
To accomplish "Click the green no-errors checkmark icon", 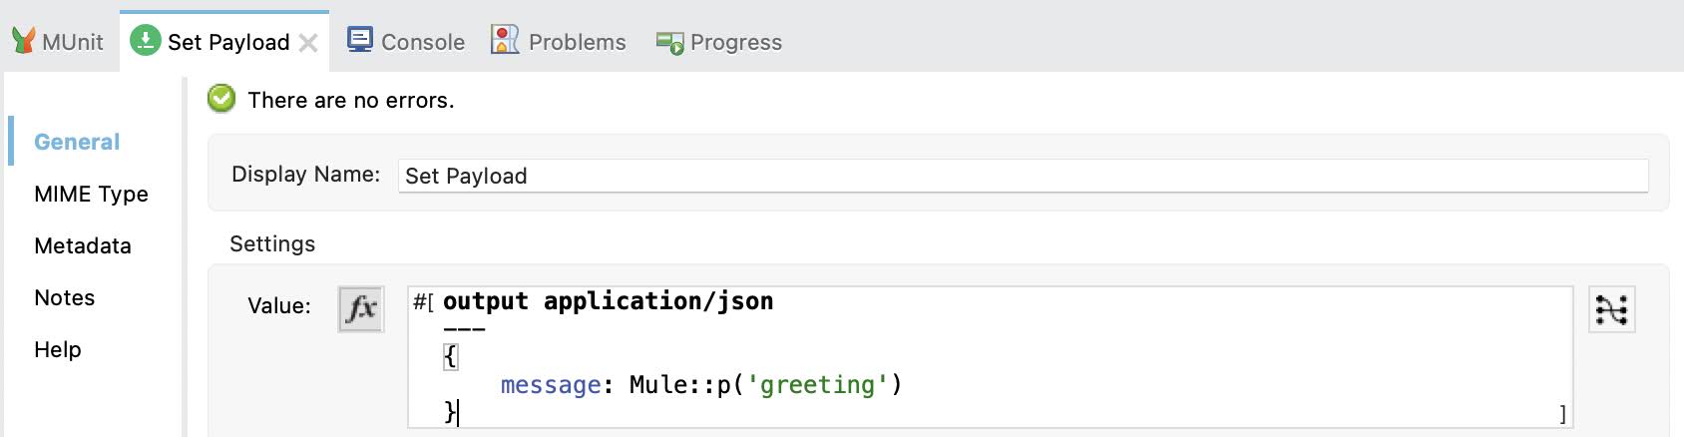I will [221, 99].
